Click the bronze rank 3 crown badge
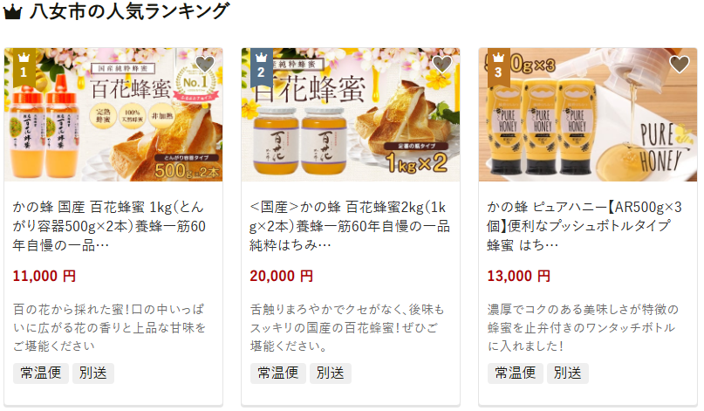The width and height of the screenshot is (704, 411). (x=498, y=66)
